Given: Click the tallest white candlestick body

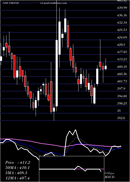Looking at the screenshot, I should click(x=57, y=73).
